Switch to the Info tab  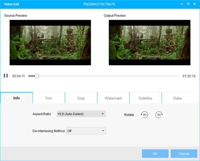tap(16, 98)
